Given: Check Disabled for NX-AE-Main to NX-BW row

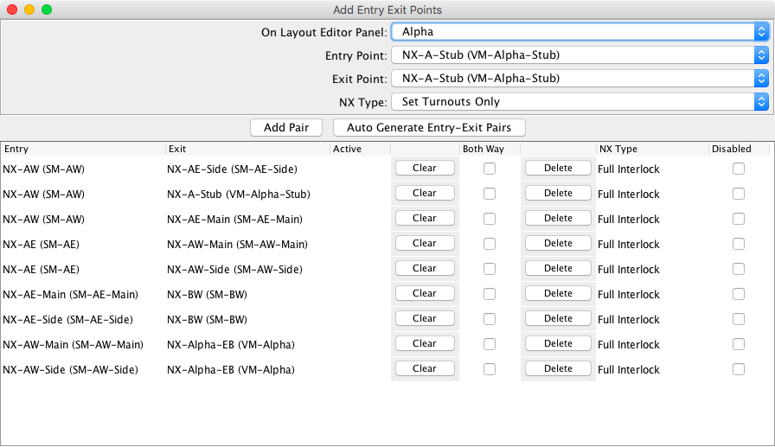Looking at the screenshot, I should [x=738, y=294].
